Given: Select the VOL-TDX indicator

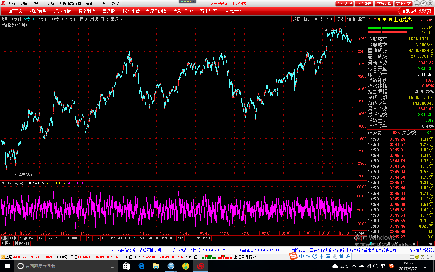Looking at the screenshot, I should [124, 238].
